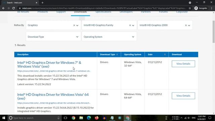Image resolution: width=215 pixels, height=121 pixels.
Task: Switch to the Specifications tab
Action: [x=103, y=12]
